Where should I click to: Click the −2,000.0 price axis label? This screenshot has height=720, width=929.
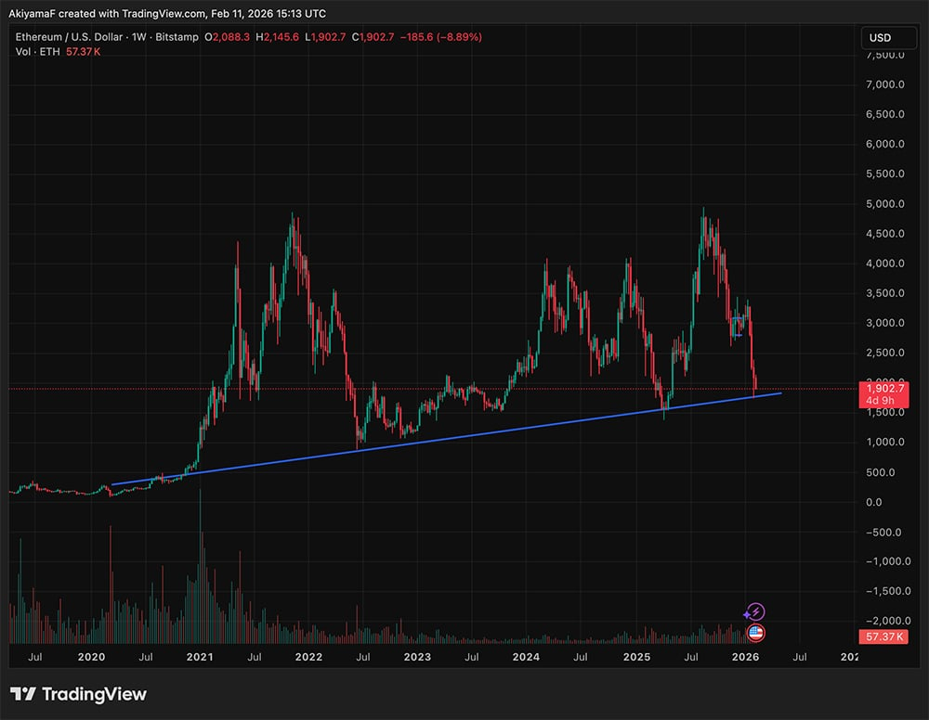888,621
